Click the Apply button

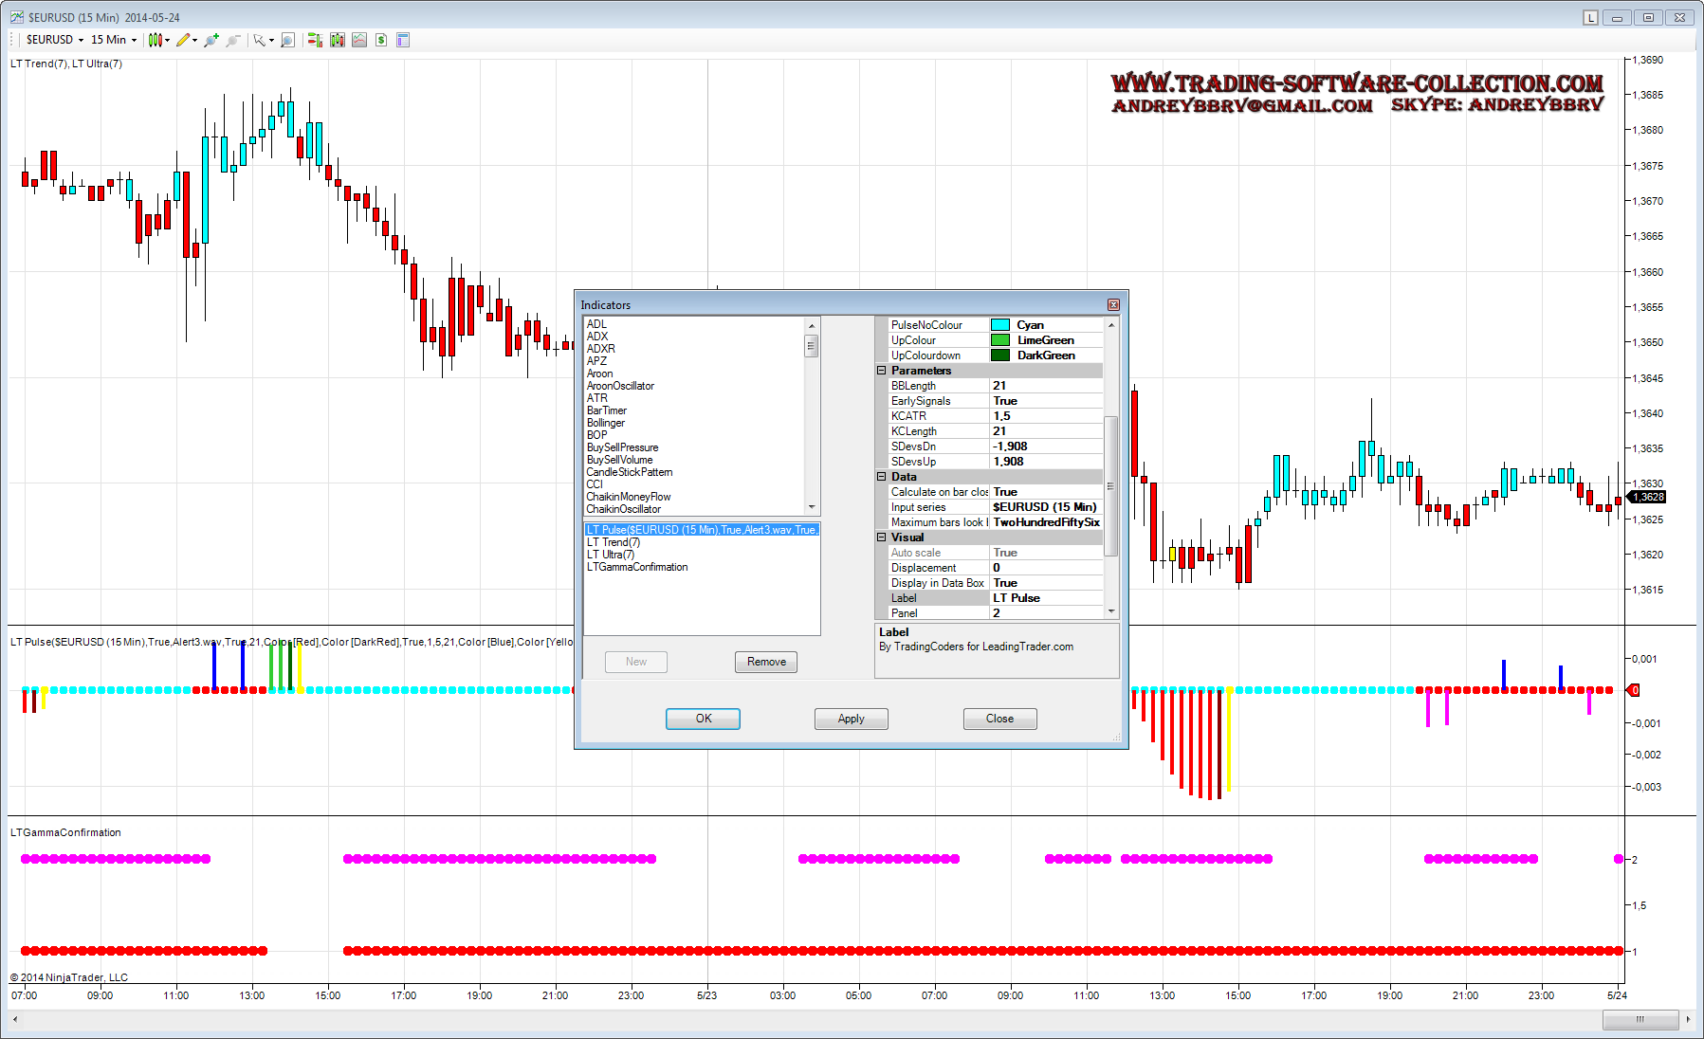(x=851, y=719)
